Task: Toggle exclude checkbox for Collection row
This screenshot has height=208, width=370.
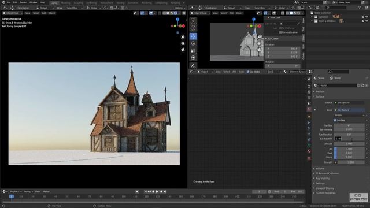Action: coord(362,17)
